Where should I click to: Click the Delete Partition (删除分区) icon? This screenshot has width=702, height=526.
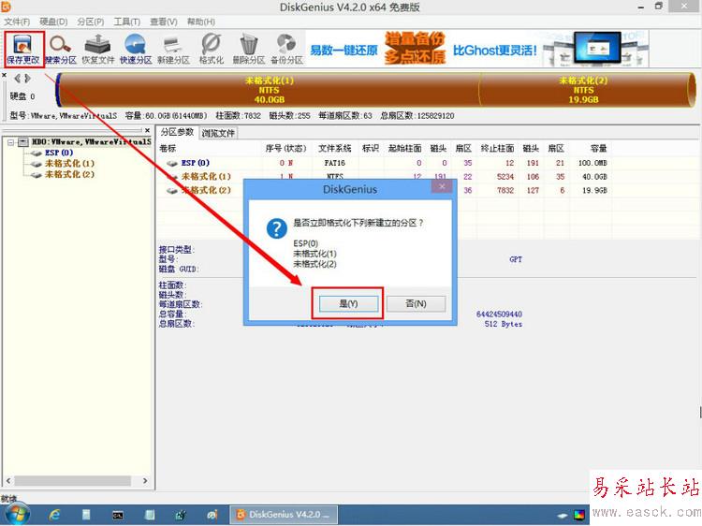[x=248, y=50]
